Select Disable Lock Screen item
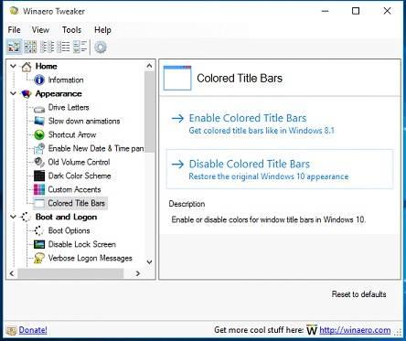 [x=82, y=244]
